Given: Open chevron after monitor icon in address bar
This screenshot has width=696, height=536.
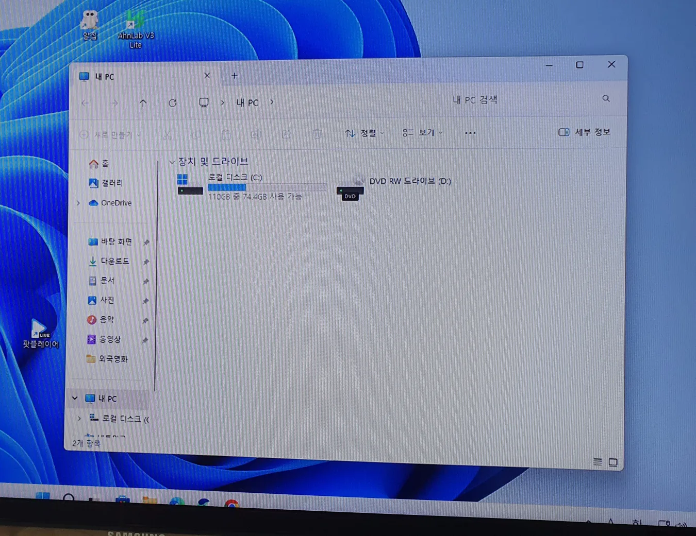Looking at the screenshot, I should 222,102.
